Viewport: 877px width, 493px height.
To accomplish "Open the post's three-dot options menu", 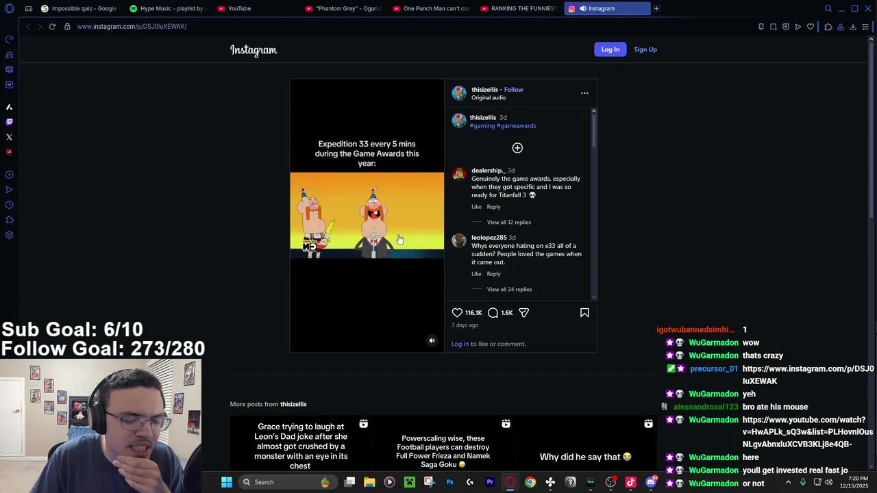I will (x=584, y=93).
